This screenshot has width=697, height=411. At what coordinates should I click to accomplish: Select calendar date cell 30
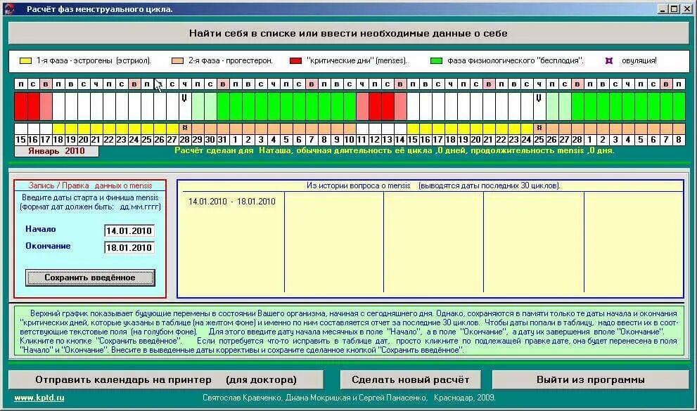tap(210, 140)
